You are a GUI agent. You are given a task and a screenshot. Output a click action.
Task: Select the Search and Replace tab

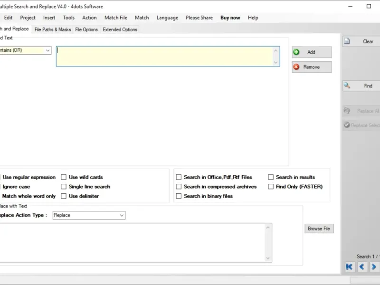coord(15,29)
